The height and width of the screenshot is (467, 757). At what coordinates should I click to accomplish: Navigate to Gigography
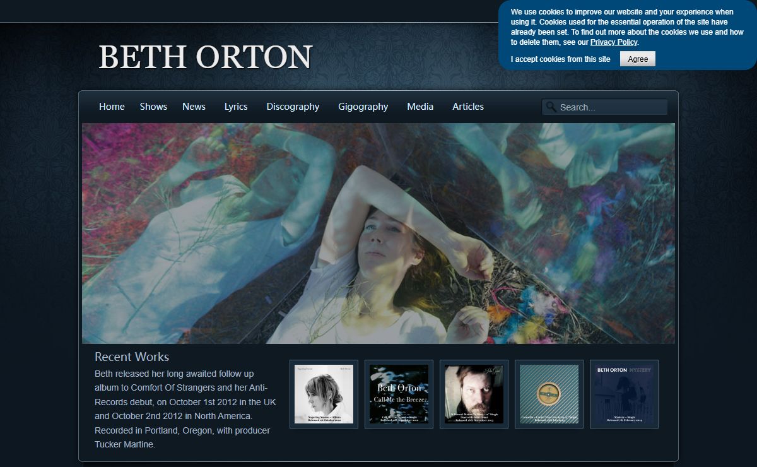click(x=363, y=107)
